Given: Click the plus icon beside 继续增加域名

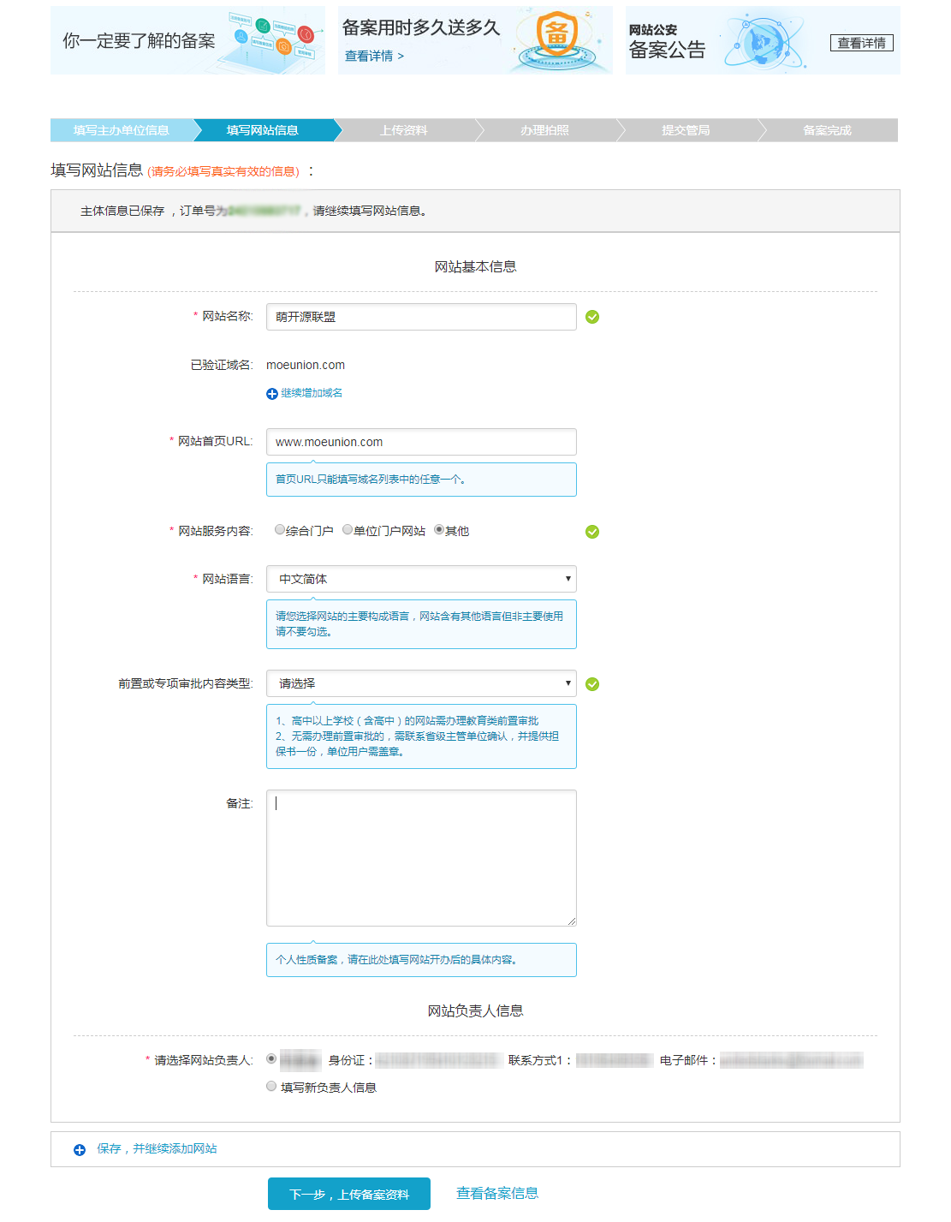Looking at the screenshot, I should [x=272, y=394].
